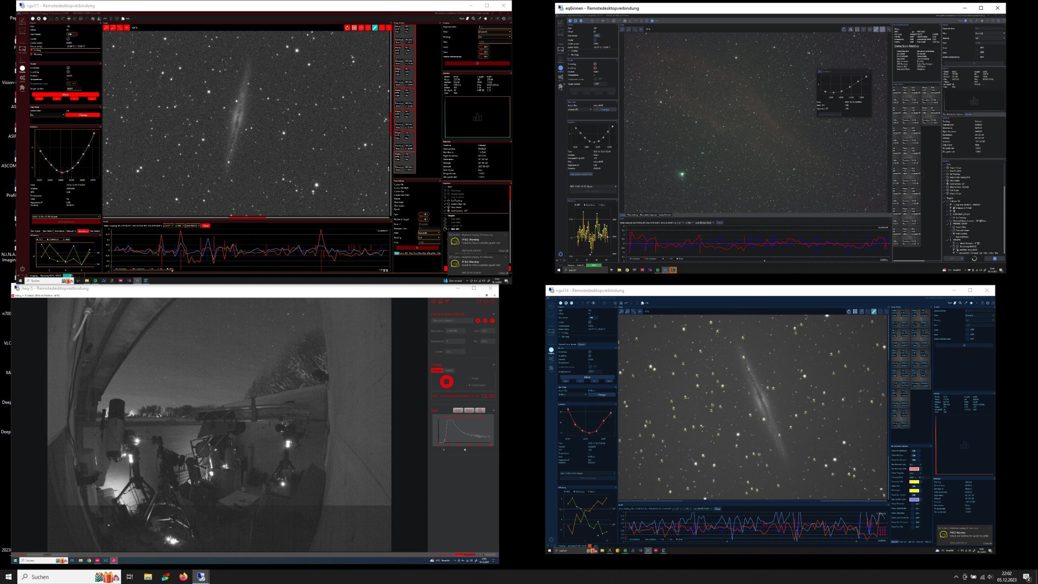Open star bounds type dropdown in cgxl14
Image resolution: width=1038 pixels, height=584 pixels.
(x=915, y=464)
